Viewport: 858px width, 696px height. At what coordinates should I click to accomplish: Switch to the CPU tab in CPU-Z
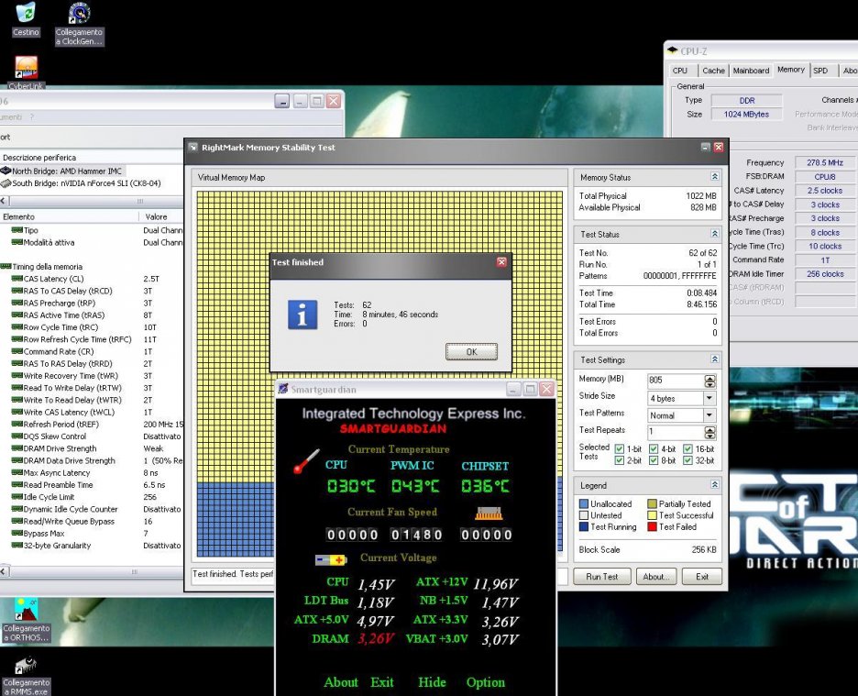pos(680,71)
